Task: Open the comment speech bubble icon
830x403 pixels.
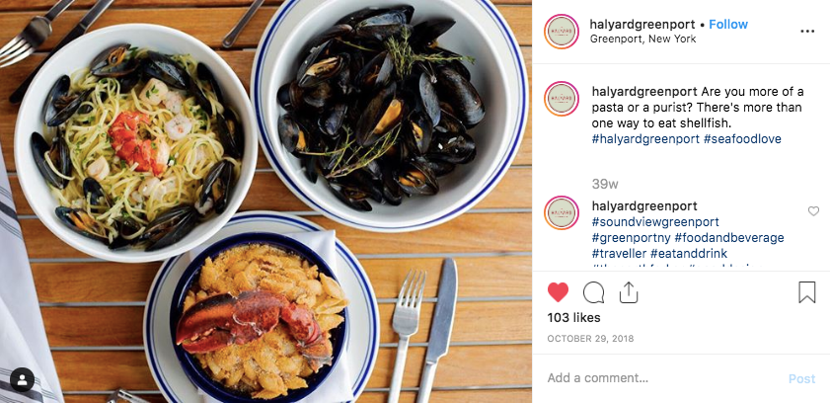Action: [593, 292]
